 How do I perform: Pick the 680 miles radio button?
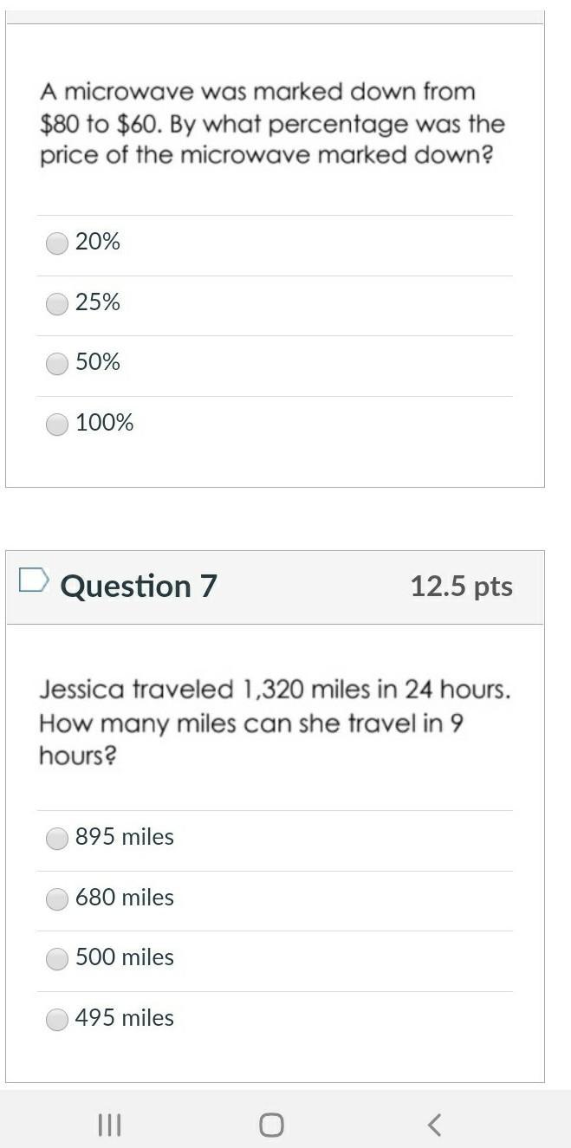[x=57, y=899]
